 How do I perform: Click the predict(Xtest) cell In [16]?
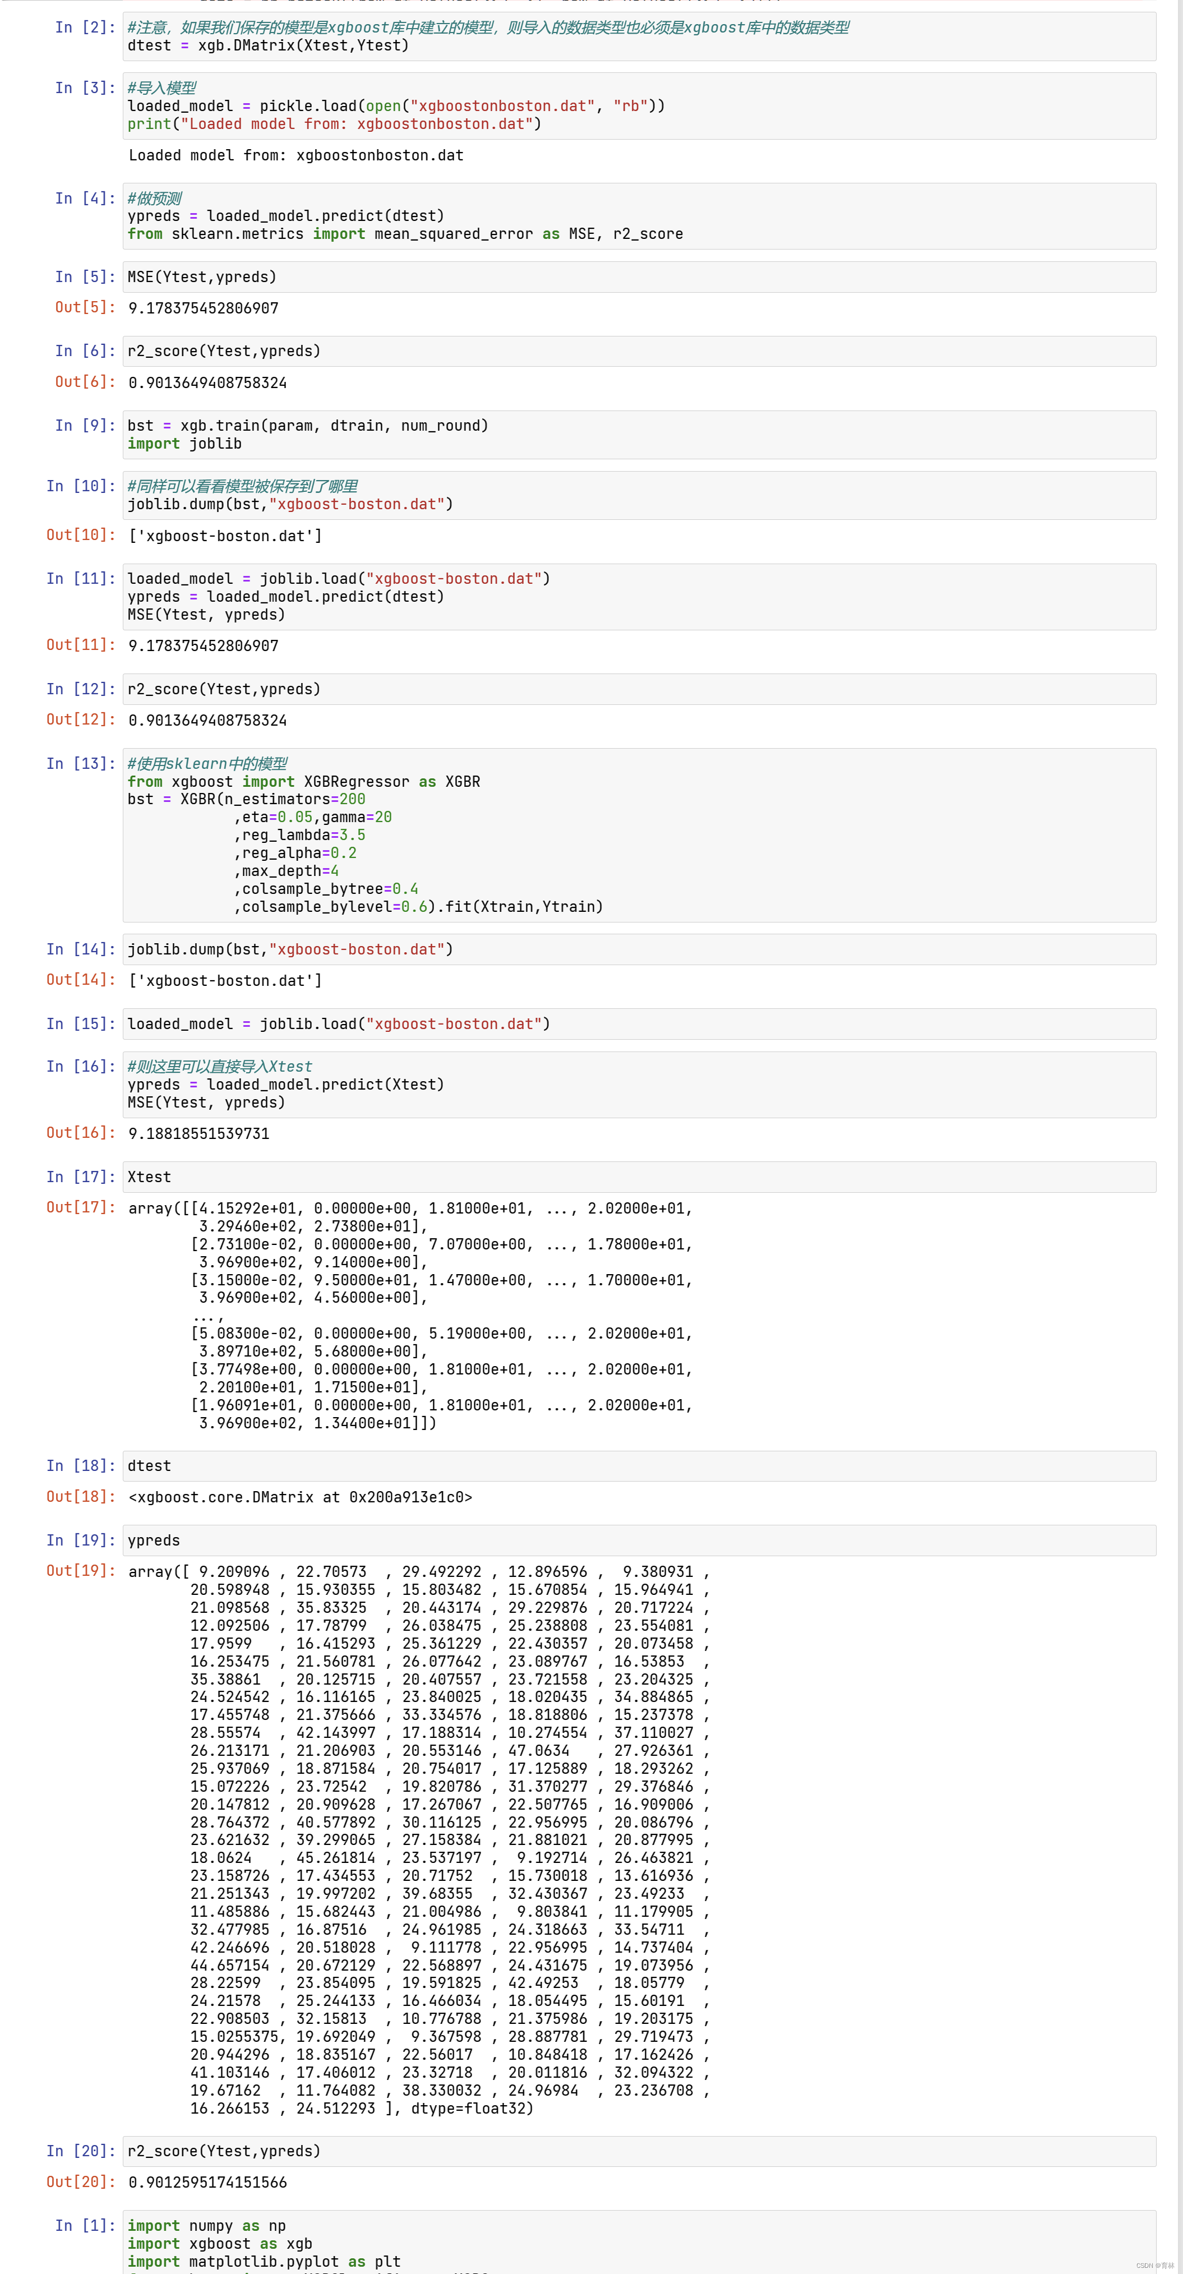pyautogui.click(x=639, y=1085)
